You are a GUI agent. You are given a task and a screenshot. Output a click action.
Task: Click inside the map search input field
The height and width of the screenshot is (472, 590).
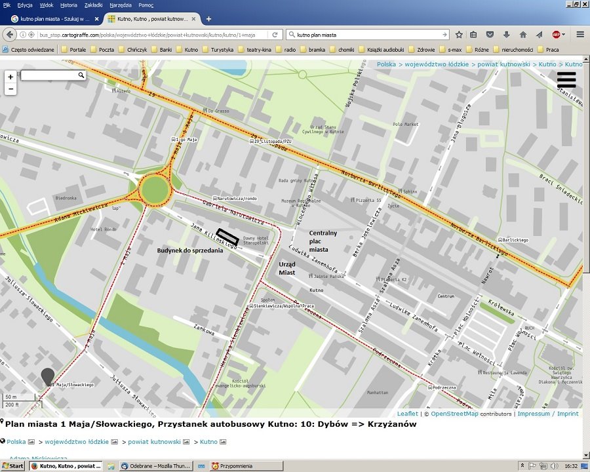click(x=49, y=76)
